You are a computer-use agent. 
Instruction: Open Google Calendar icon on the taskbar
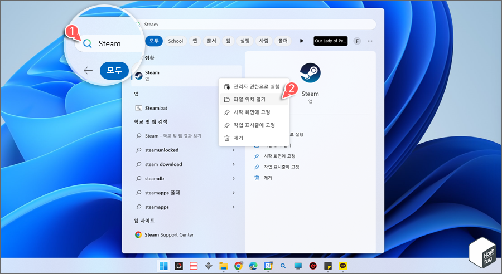(x=268, y=266)
